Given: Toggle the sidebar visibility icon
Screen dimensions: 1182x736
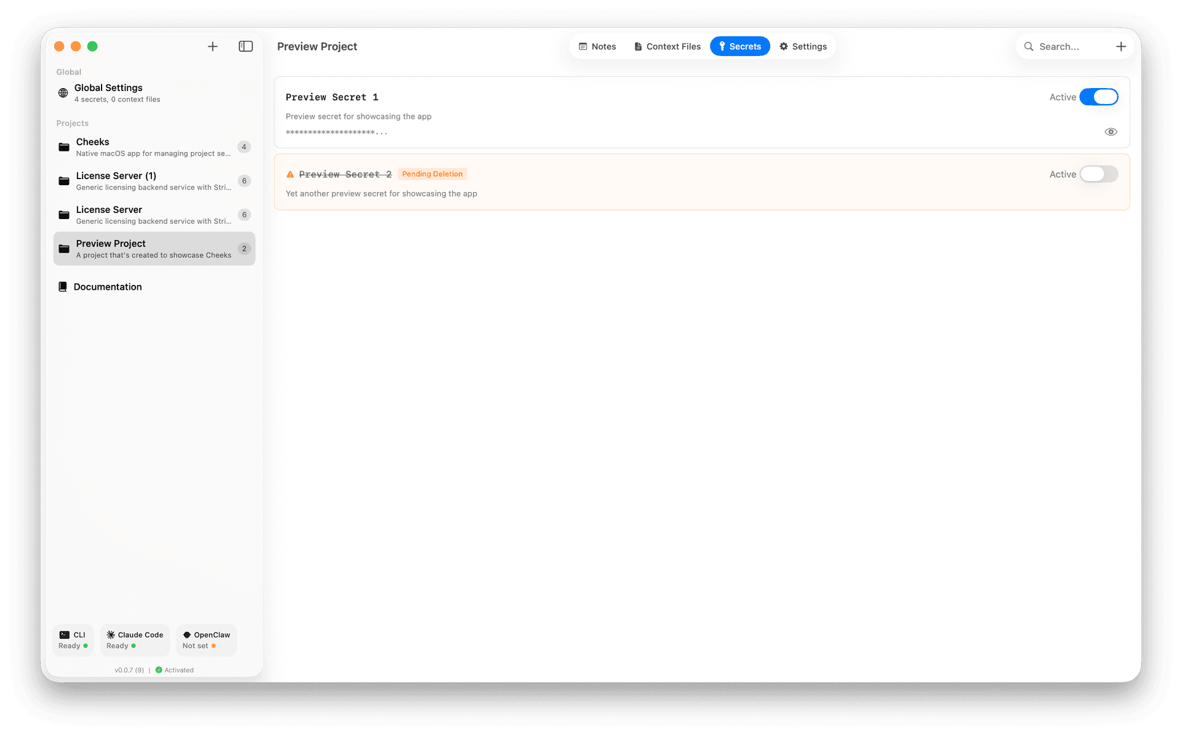Looking at the screenshot, I should [246, 46].
